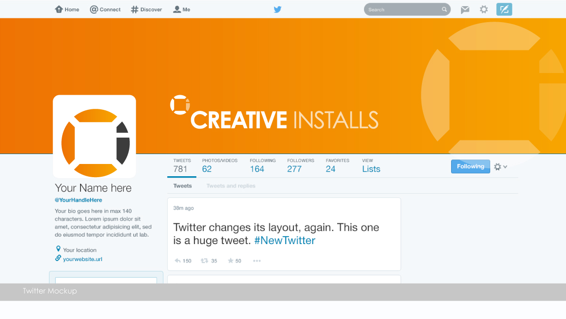Click the search magnifier icon
This screenshot has width=566, height=319.
point(444,9)
